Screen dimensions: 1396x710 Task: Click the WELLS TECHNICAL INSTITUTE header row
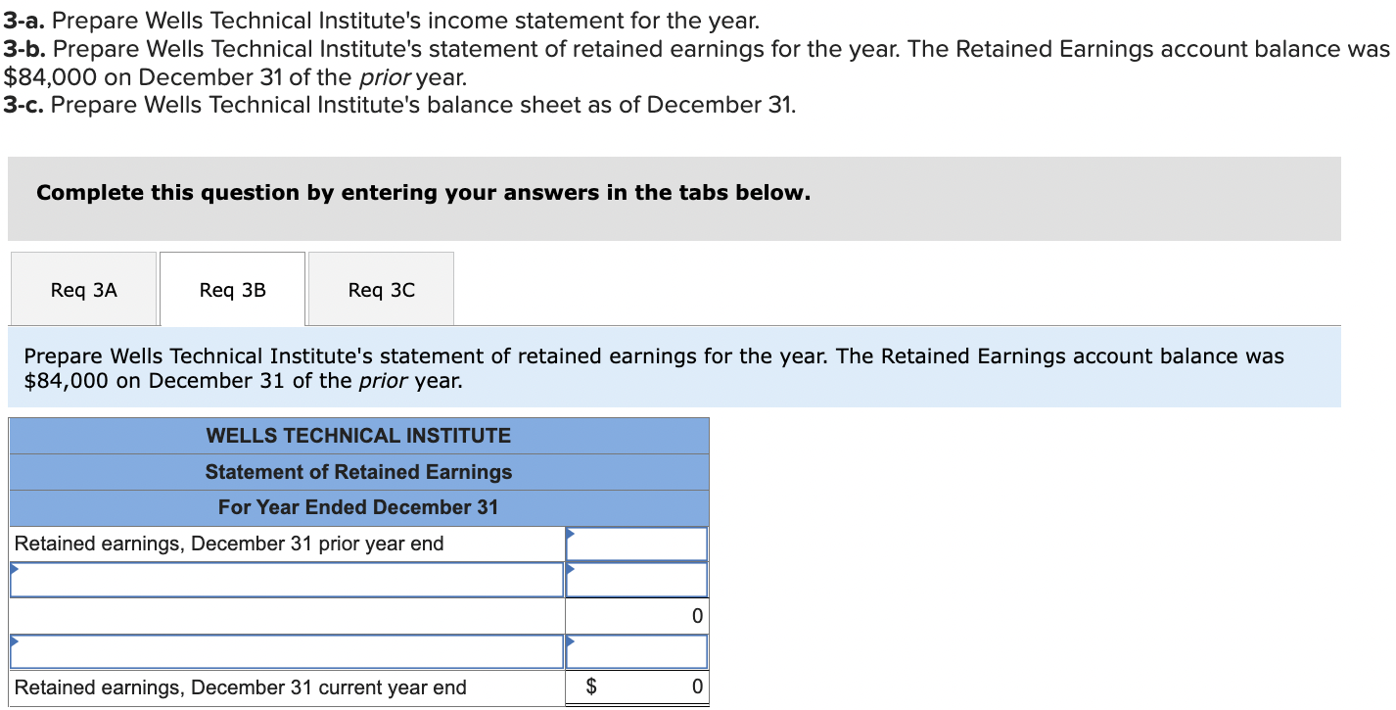coord(358,436)
